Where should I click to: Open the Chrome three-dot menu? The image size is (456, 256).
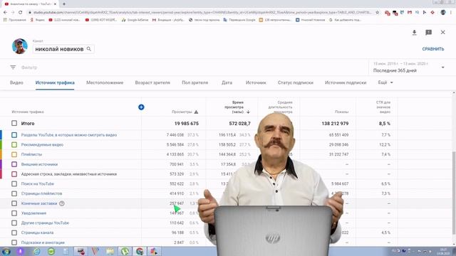coord(451,13)
